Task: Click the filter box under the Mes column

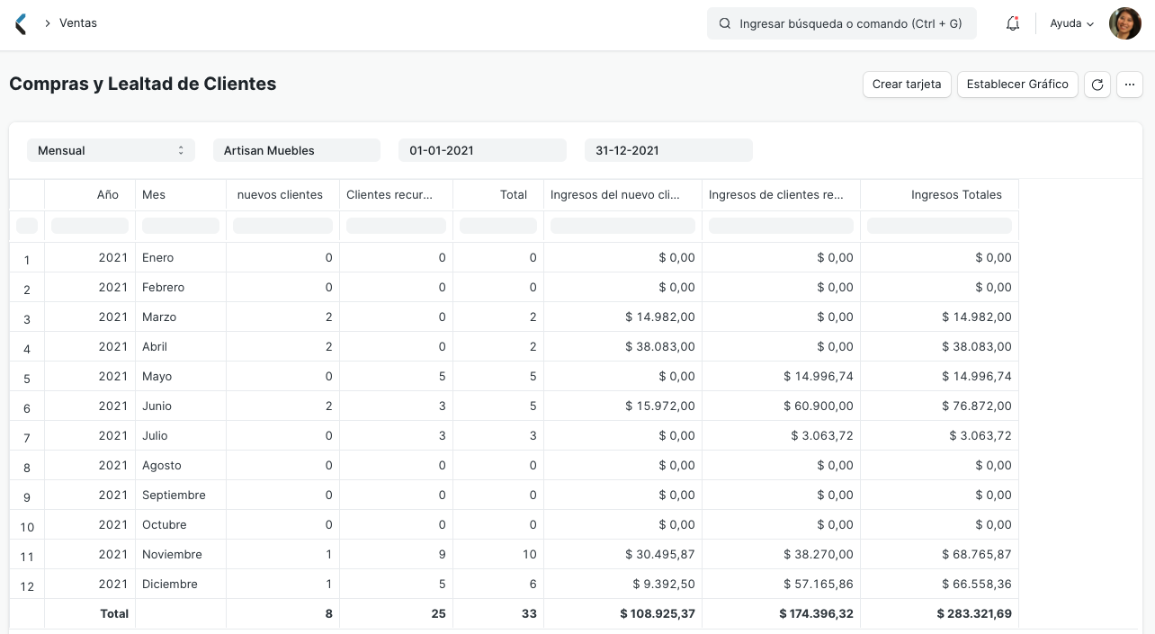Action: (x=180, y=226)
